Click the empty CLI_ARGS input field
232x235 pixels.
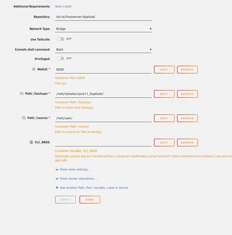[x=103, y=142]
